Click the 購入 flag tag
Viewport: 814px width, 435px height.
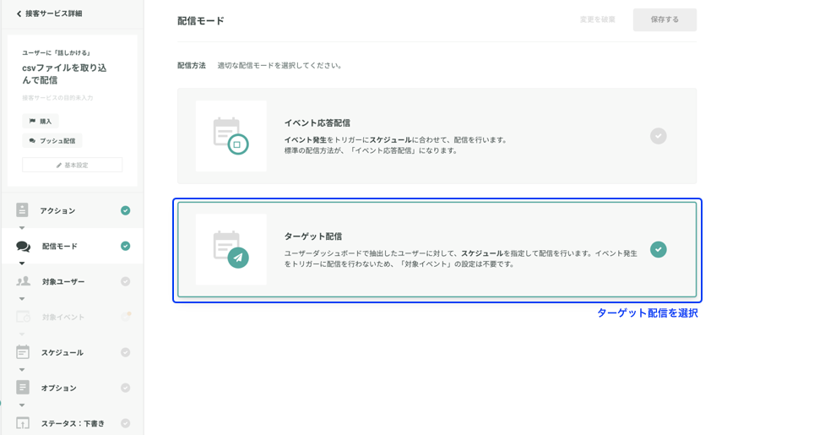click(41, 121)
